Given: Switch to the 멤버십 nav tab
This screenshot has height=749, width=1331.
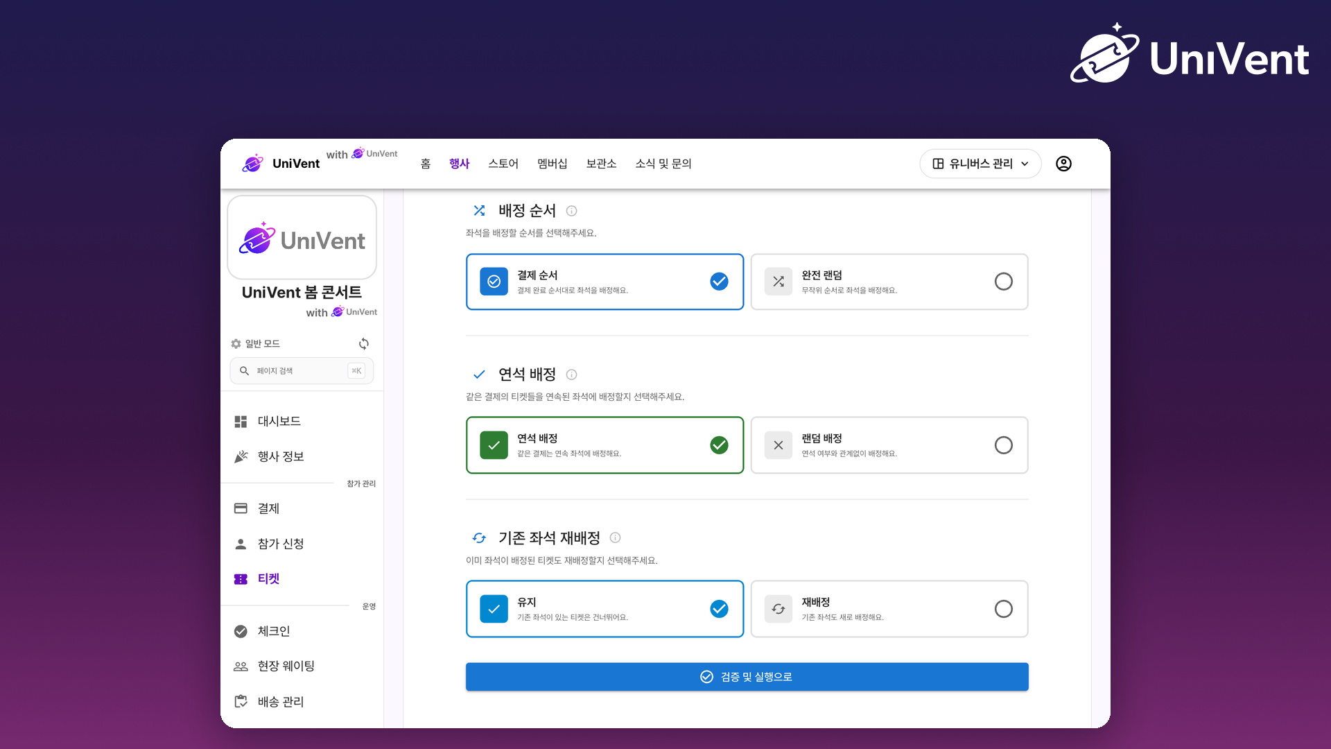Looking at the screenshot, I should (553, 164).
